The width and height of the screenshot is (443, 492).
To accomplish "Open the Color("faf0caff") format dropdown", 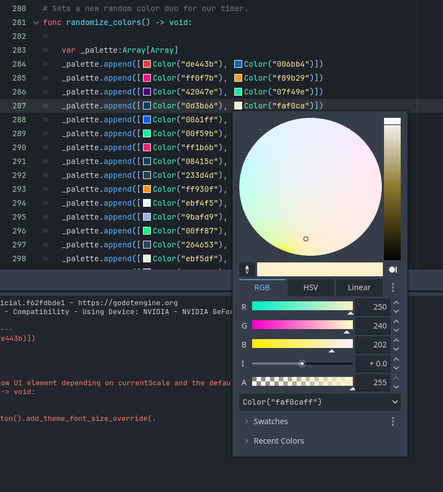I will [x=320, y=402].
